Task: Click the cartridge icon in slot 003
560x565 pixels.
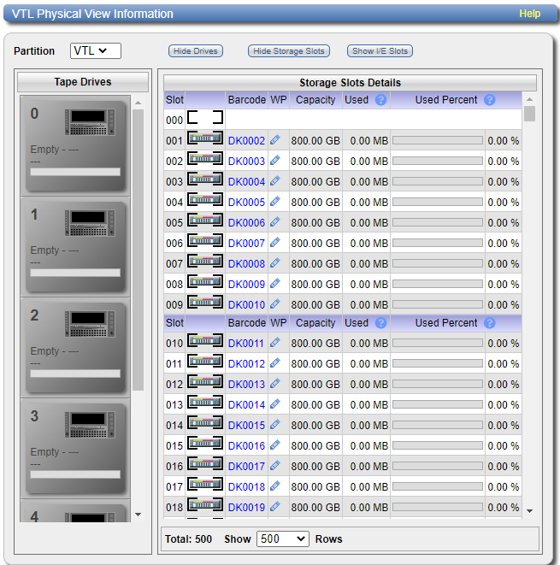Action: (x=205, y=180)
